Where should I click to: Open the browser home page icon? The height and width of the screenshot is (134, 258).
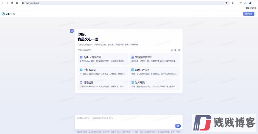17,3
